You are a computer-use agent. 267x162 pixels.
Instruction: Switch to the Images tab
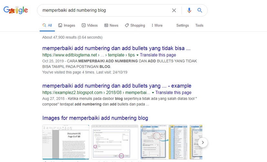pyautogui.click(x=67, y=25)
